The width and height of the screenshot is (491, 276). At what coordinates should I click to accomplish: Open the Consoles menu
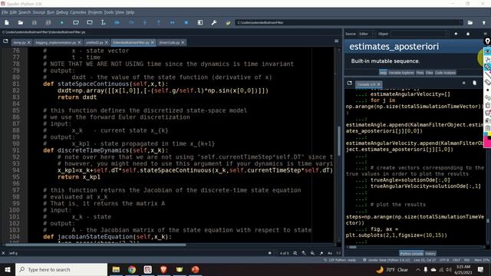78,12
